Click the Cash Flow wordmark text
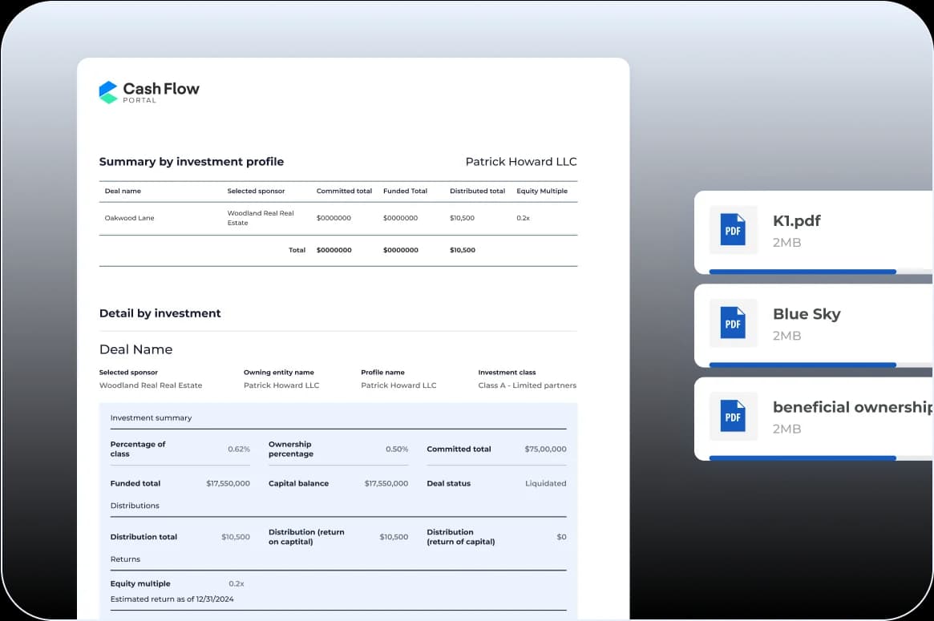934x621 pixels. click(x=160, y=89)
